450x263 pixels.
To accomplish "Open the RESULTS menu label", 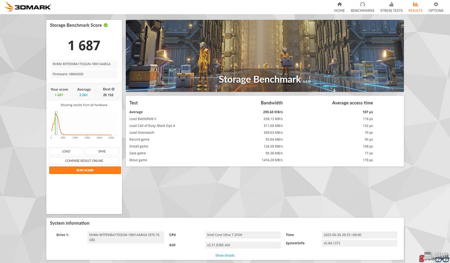I will [415, 11].
